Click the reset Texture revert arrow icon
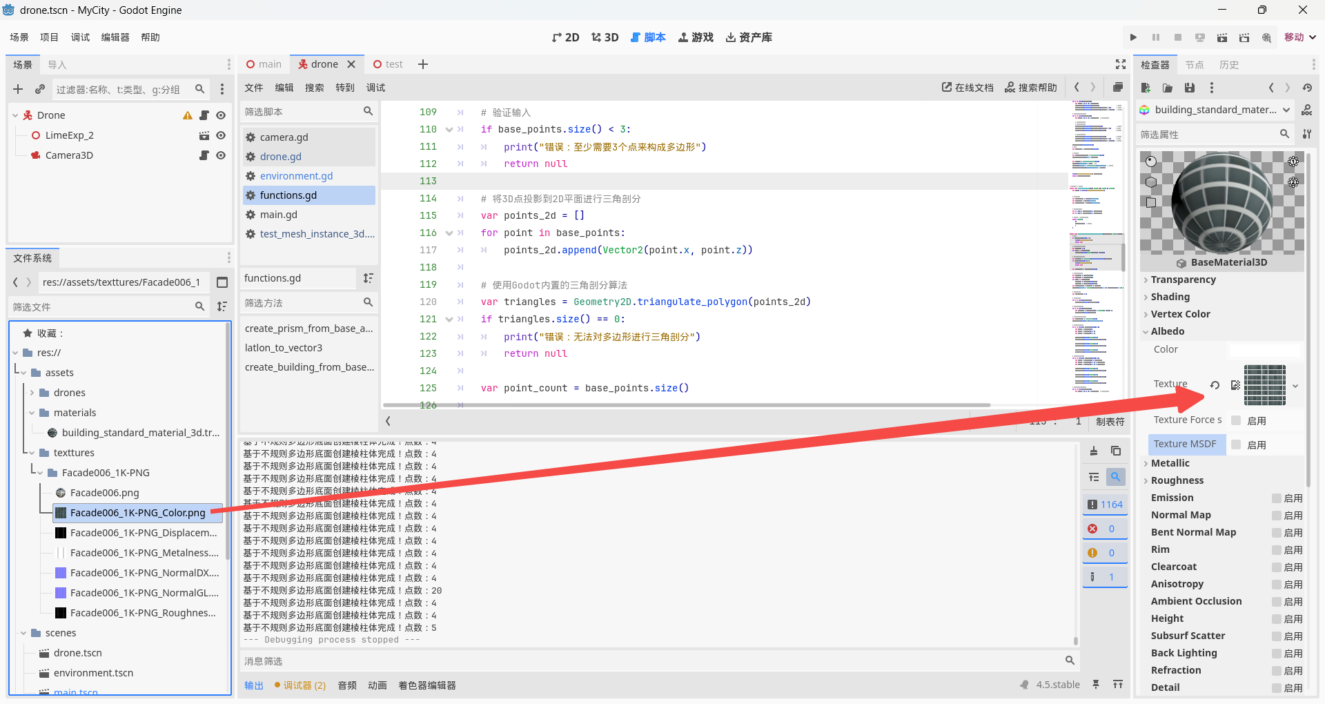The width and height of the screenshot is (1325, 704). (x=1215, y=384)
